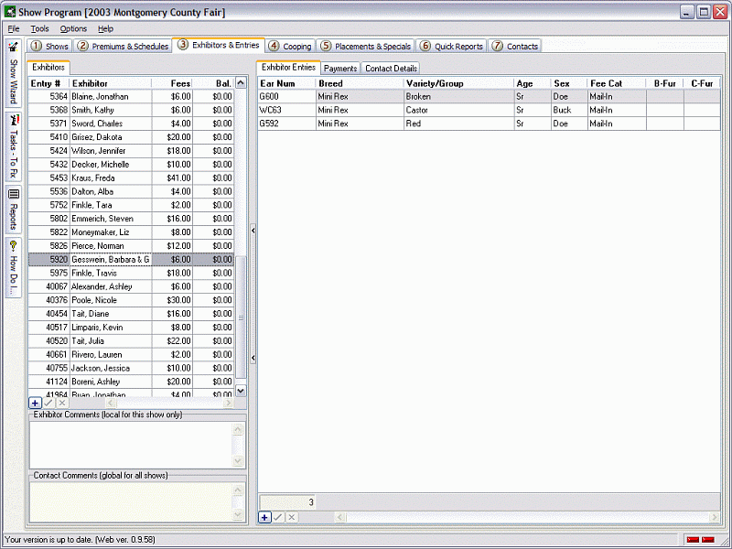Image resolution: width=732 pixels, height=549 pixels.
Task: Open the Show Wizard side panel
Action: (13, 73)
